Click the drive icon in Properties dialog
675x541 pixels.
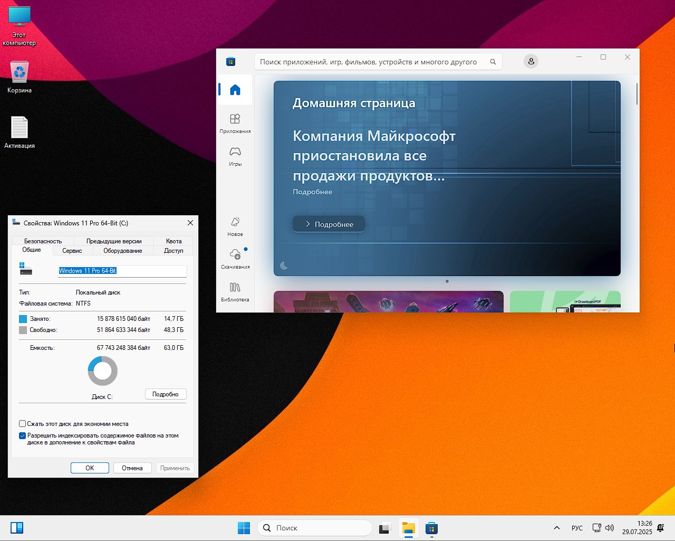25,269
